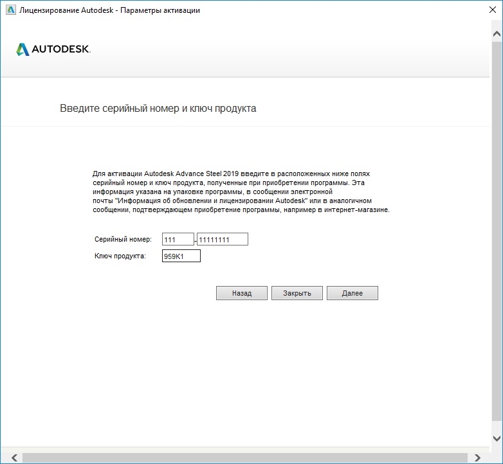The width and height of the screenshot is (503, 464).
Task: Focus the product key field with 959K1
Action: click(x=181, y=256)
